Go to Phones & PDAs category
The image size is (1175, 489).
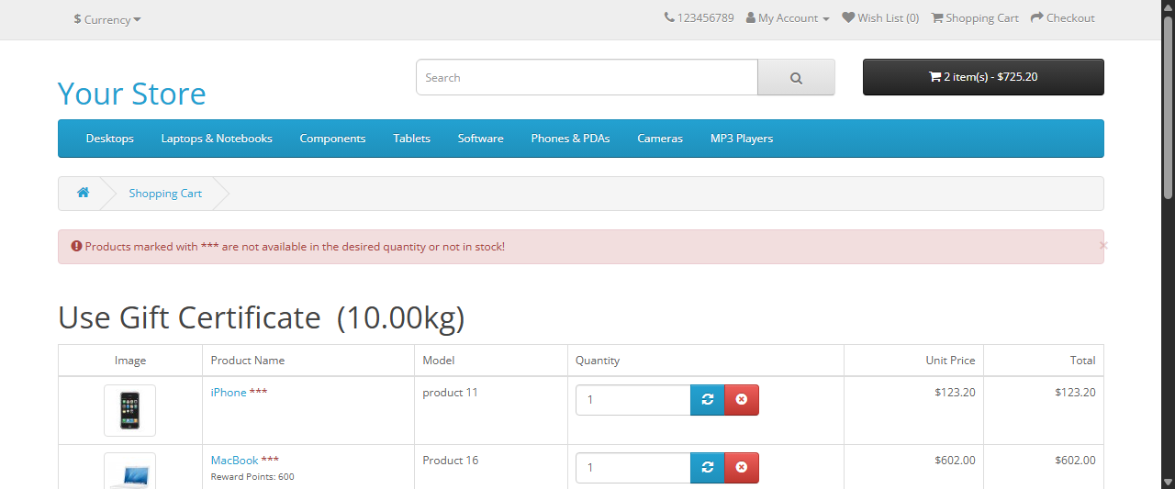[x=570, y=139]
